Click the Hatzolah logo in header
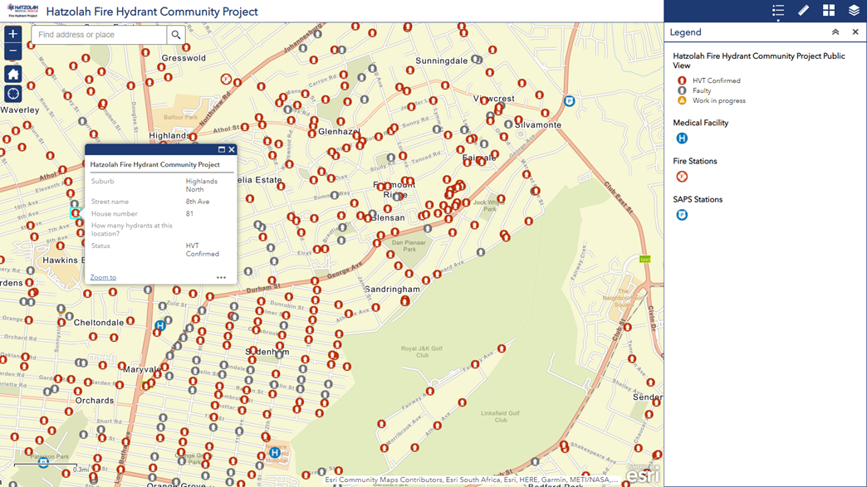 click(22, 11)
